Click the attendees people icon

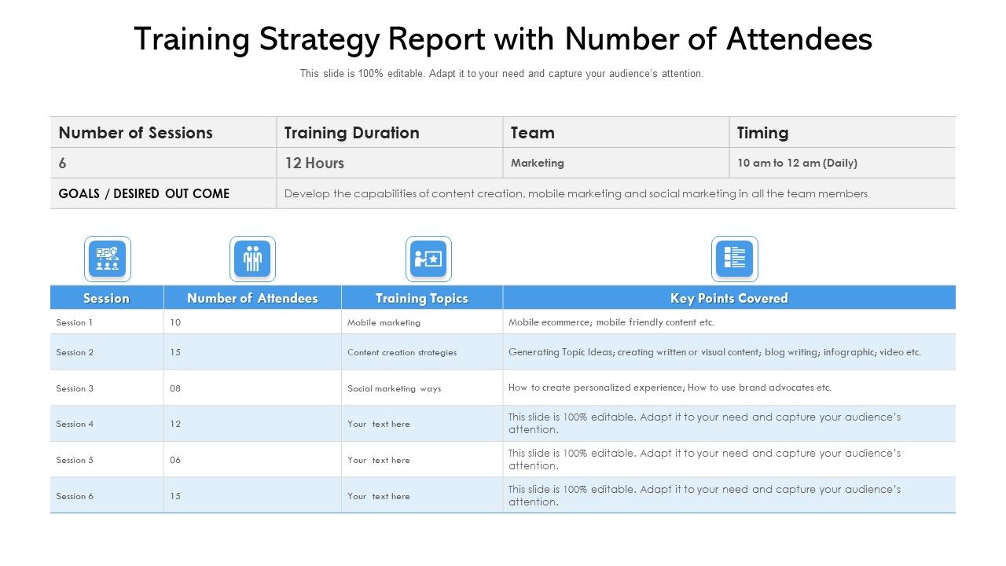pyautogui.click(x=252, y=259)
